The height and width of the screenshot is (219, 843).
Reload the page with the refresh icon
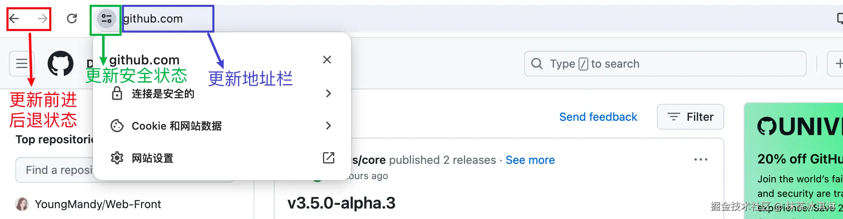[72, 19]
